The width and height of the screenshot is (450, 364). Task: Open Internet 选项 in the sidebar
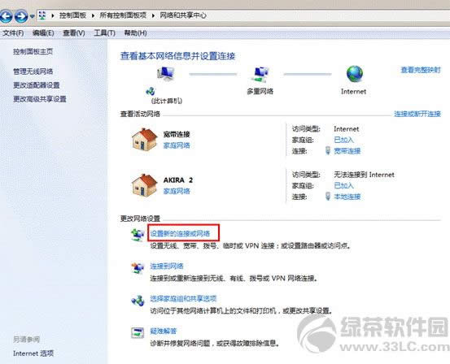(33, 353)
